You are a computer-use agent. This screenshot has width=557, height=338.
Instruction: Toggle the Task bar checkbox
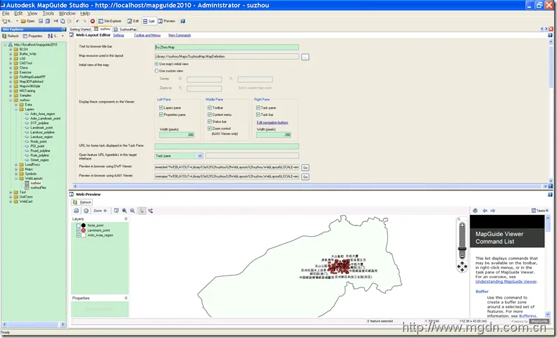[x=258, y=115]
